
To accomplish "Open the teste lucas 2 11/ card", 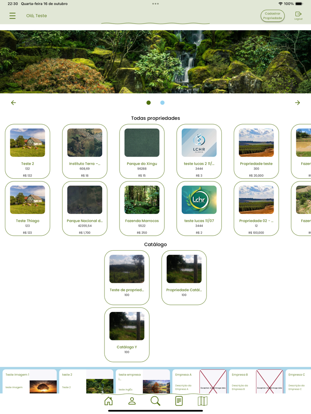I will point(199,151).
